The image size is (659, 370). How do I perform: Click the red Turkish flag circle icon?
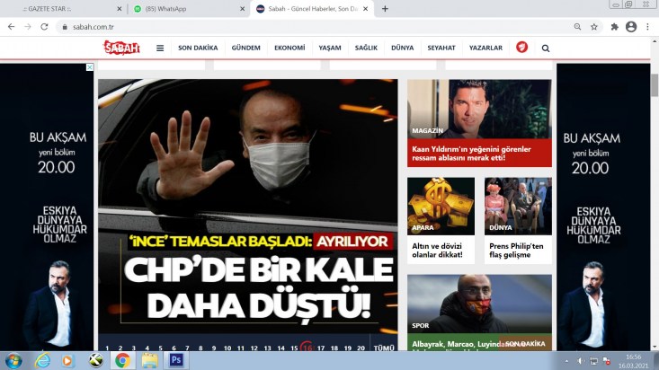(522, 47)
